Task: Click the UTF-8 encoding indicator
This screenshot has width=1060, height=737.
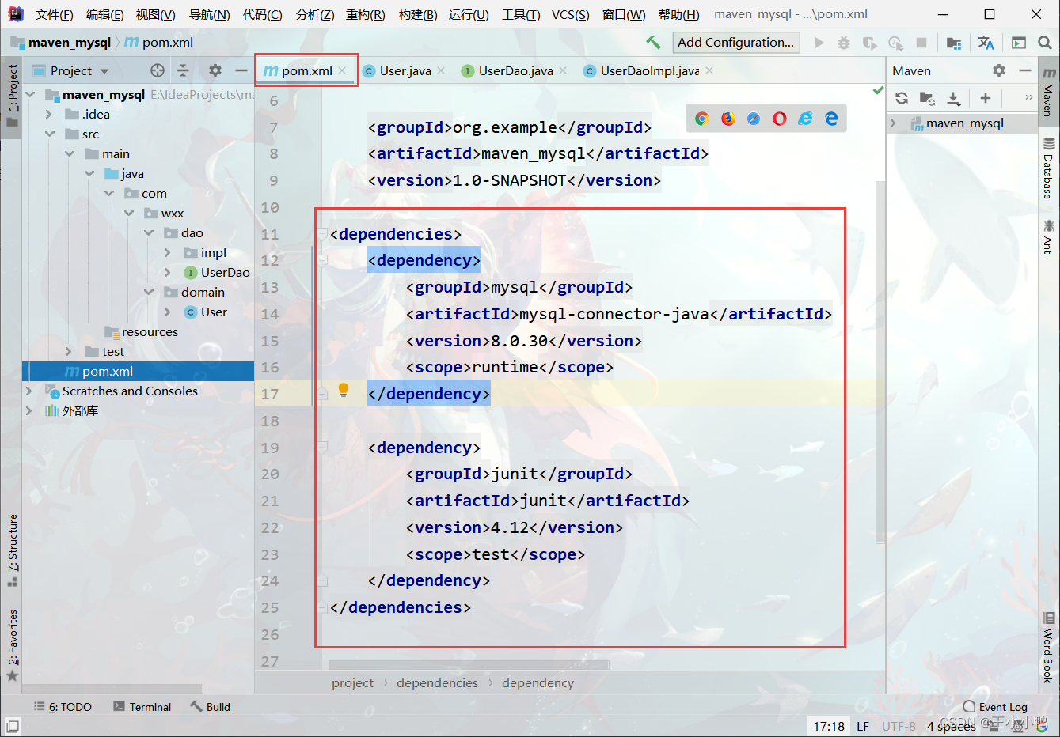Action: (899, 726)
